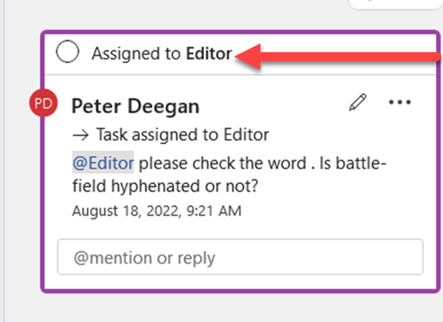Click the blue @Editor mention

(x=103, y=163)
